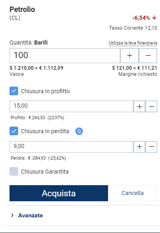160x233 pixels.
Task: Focus the take-profit field showing 15,00
Action: 71,106
